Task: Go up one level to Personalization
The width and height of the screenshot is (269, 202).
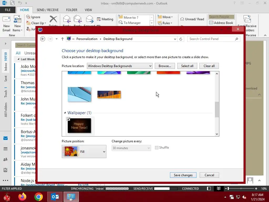Action: tap(63, 39)
